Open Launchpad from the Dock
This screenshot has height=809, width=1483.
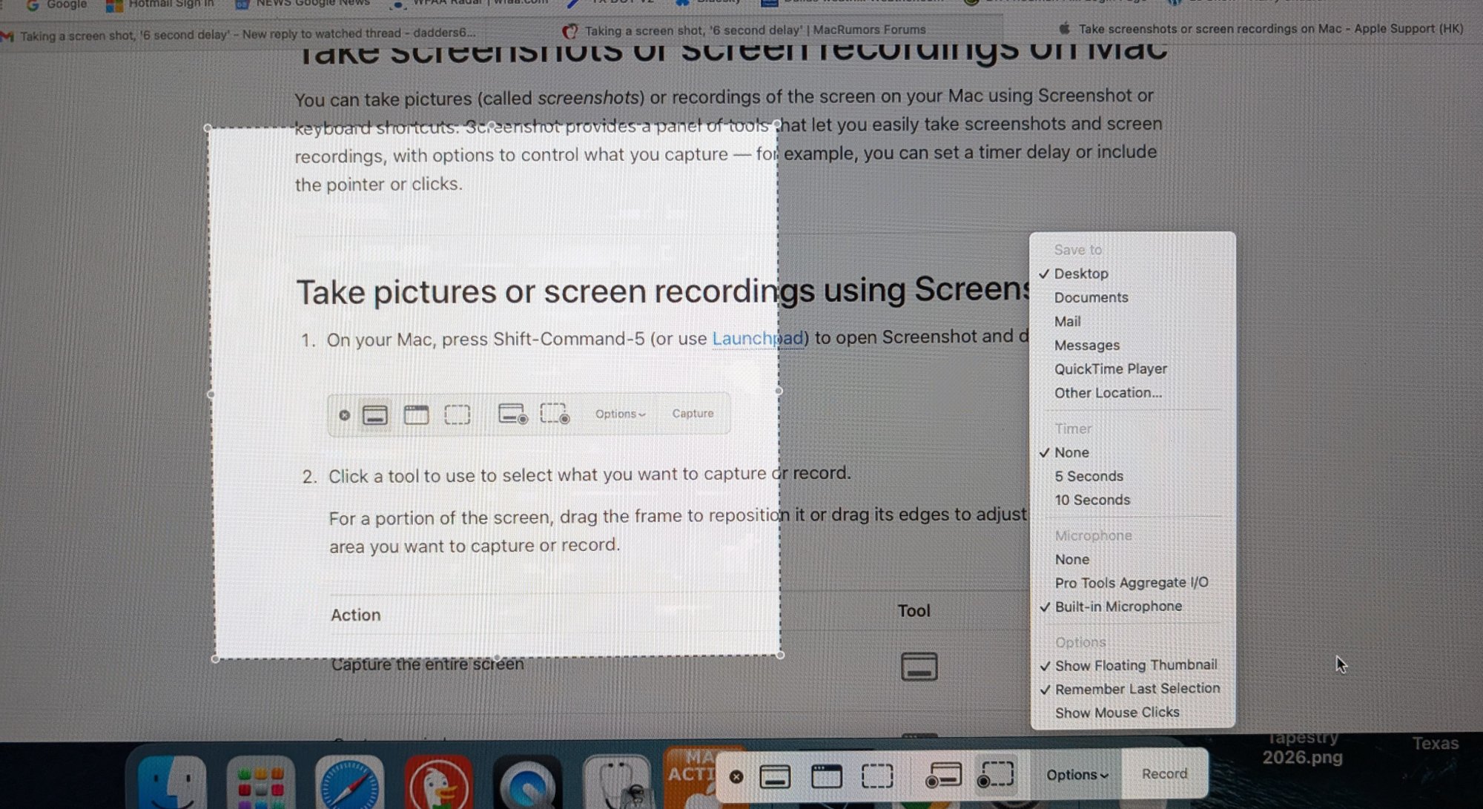pyautogui.click(x=261, y=783)
